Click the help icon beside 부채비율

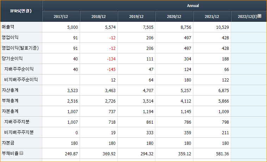tap(21, 153)
